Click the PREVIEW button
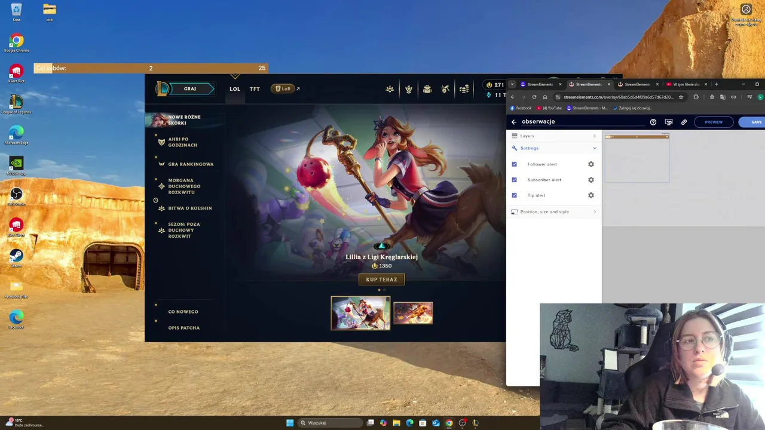 click(x=714, y=122)
